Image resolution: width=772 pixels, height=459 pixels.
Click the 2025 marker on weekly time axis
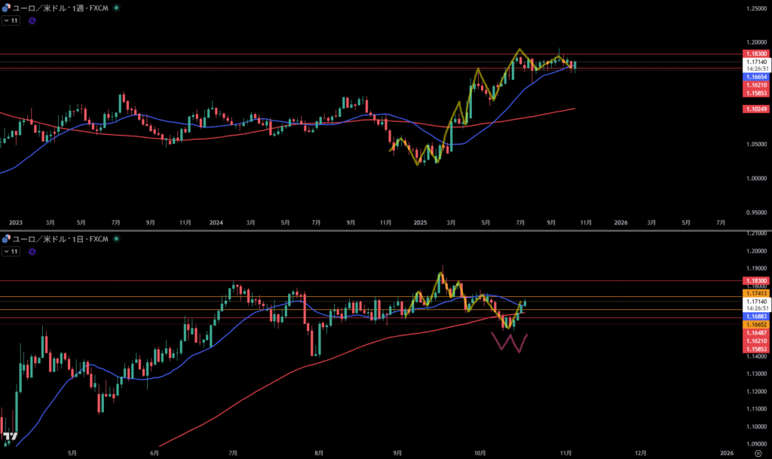421,223
